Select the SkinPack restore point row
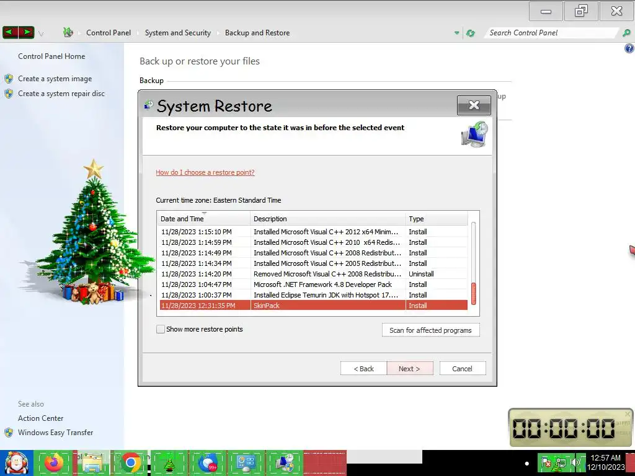This screenshot has width=635, height=476. coord(313,306)
